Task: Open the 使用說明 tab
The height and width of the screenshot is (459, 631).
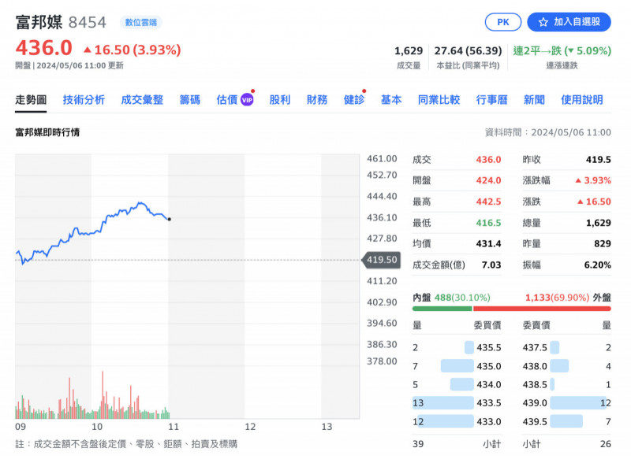Action: (x=582, y=99)
